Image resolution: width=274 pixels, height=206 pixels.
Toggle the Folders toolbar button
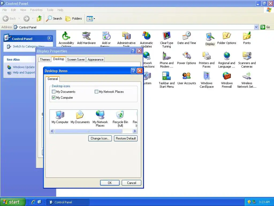74,19
